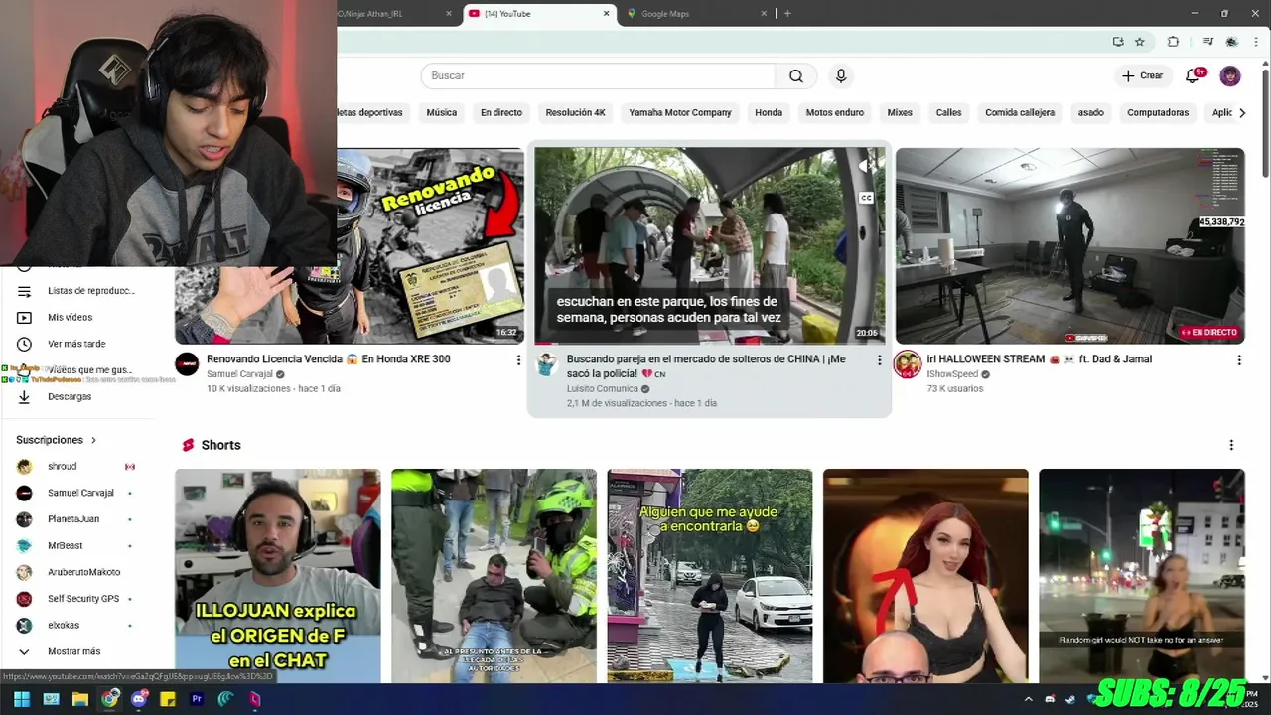Click the search magnifier button
Viewport: 1271px width, 715px height.
[796, 76]
